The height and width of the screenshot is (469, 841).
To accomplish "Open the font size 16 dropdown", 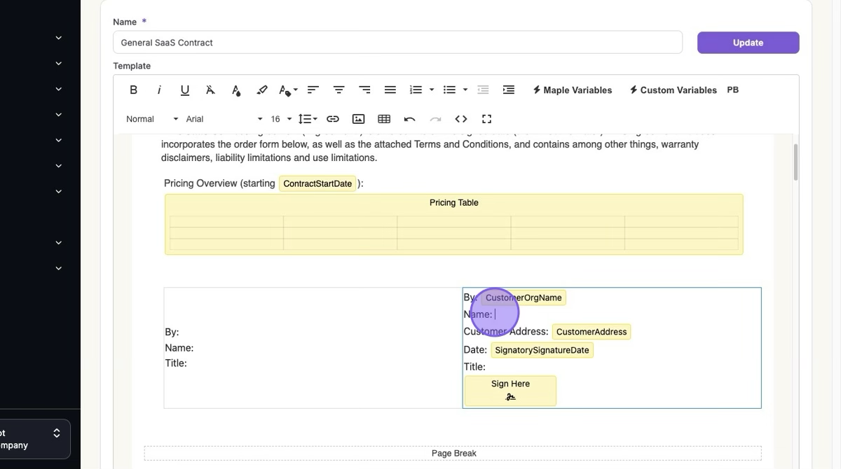I will point(281,119).
